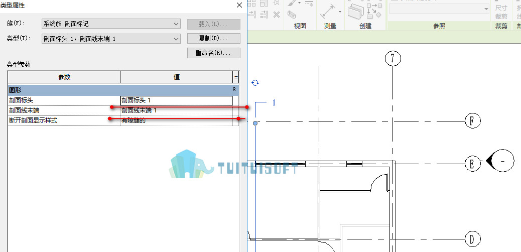521x252 pixels.
Task: Click the 尺寸裁剪 size crop button
Action: tap(501, 12)
